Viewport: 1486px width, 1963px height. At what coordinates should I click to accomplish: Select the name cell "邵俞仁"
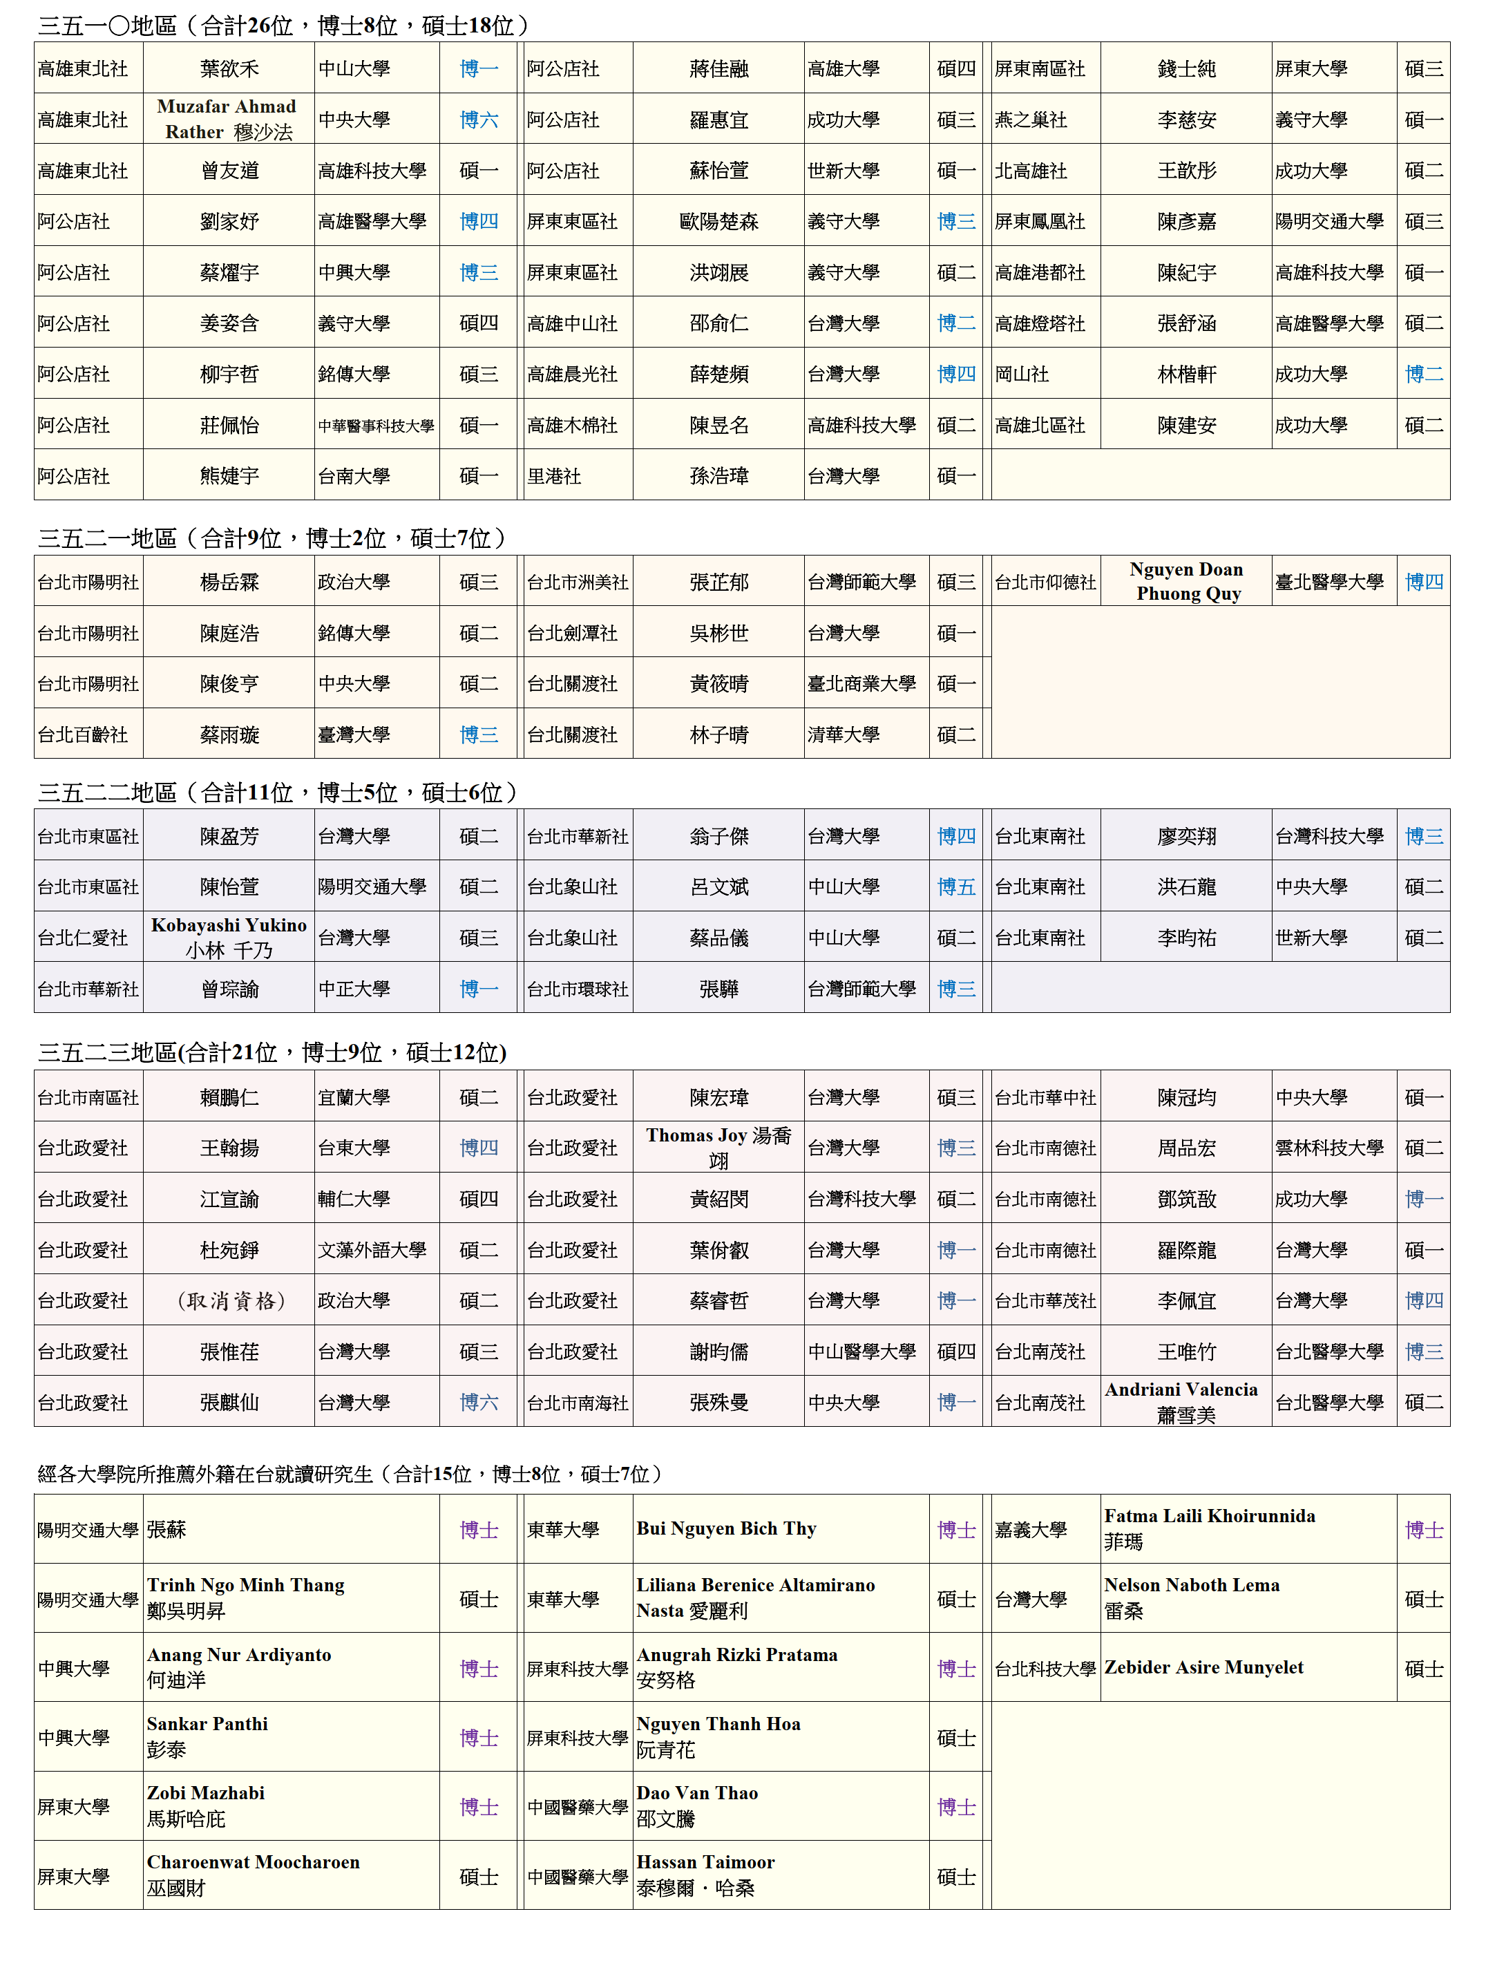click(718, 323)
